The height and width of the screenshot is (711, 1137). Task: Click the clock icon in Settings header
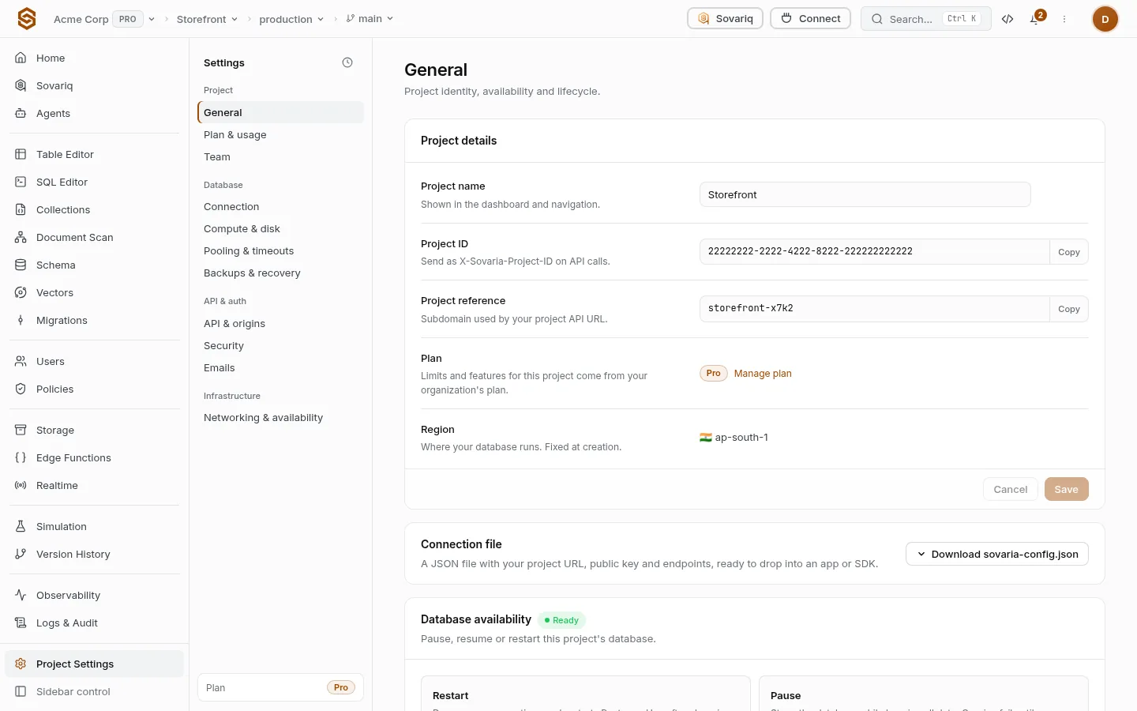347,62
